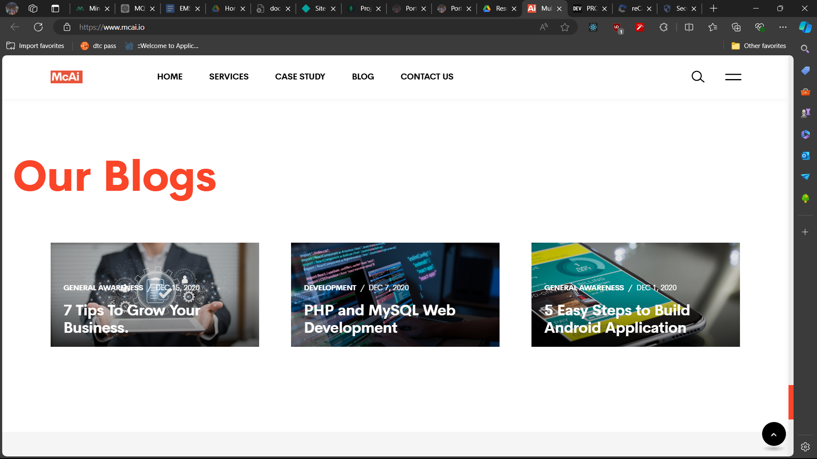The height and width of the screenshot is (459, 817).
Task: Open the hamburger menu icon in header
Action: [733, 76]
